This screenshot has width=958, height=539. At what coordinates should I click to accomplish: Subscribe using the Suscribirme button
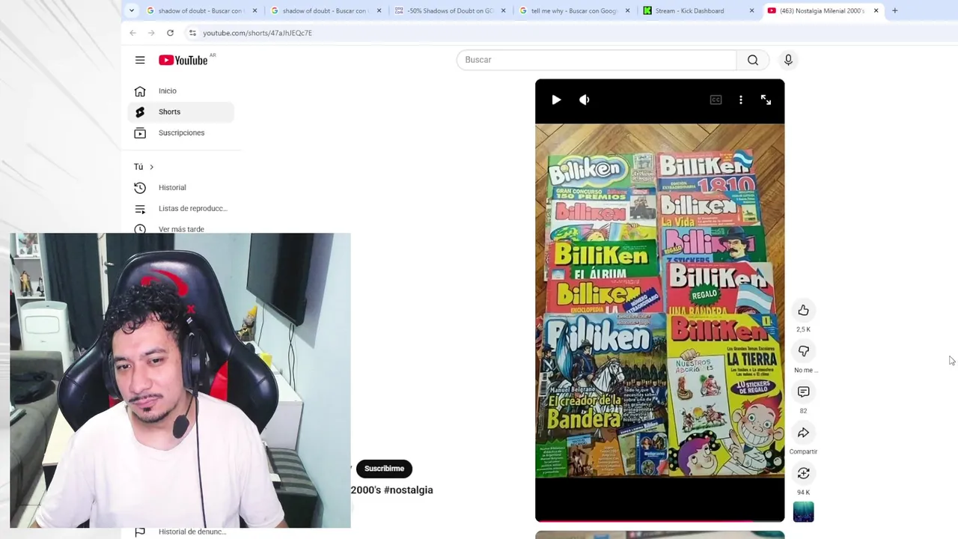coord(384,469)
